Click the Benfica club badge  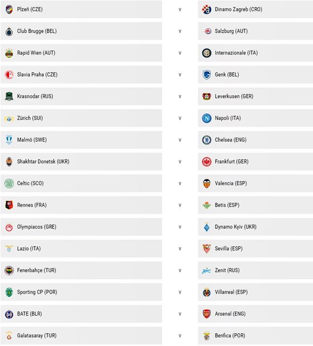[207, 336]
